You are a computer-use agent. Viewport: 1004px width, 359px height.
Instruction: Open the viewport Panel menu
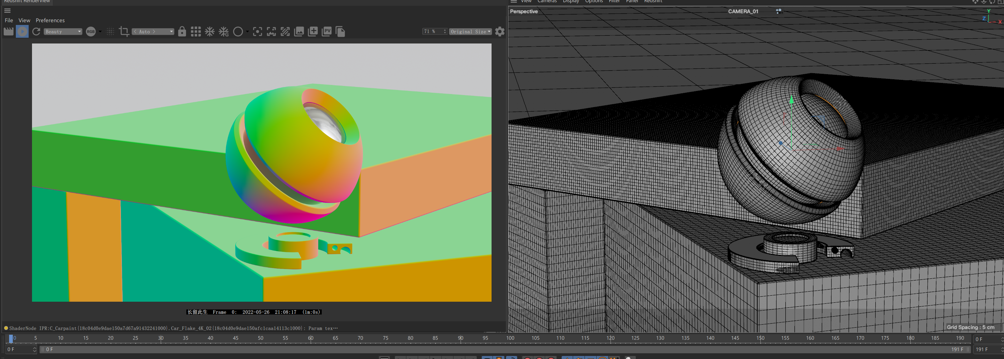point(632,2)
